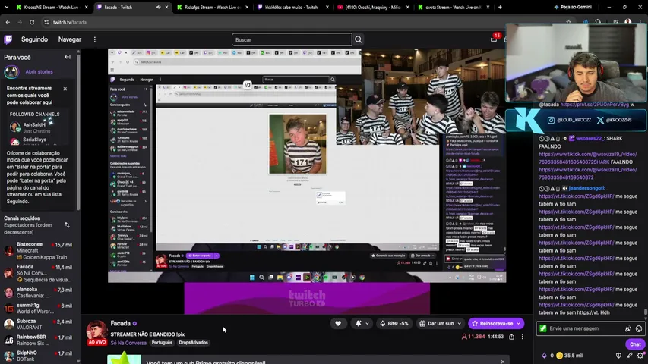View site information icon in address bar

click(46, 22)
